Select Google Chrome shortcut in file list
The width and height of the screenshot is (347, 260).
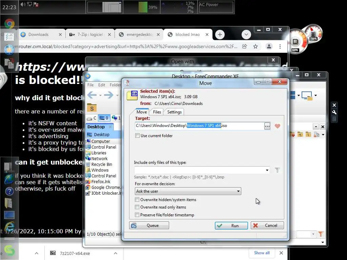[104, 187]
